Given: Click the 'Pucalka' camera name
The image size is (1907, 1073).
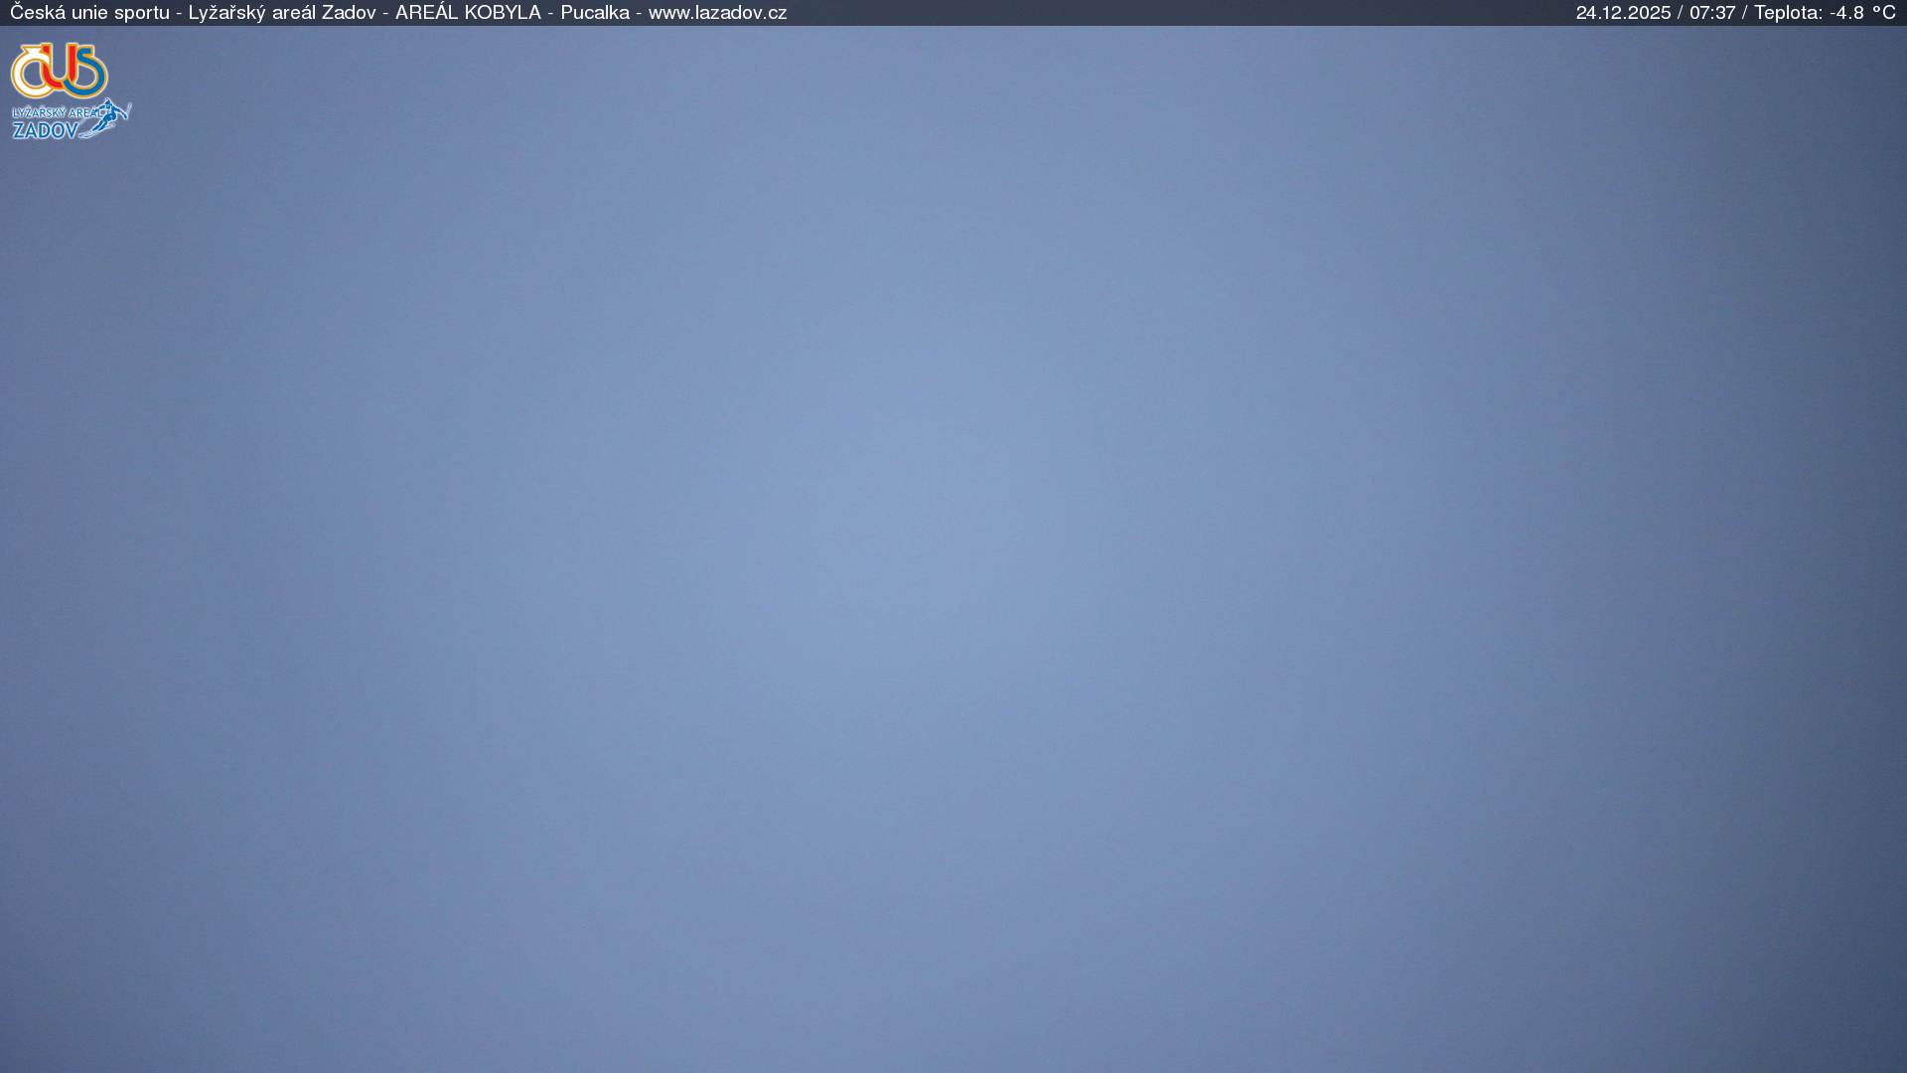Looking at the screenshot, I should point(594,13).
